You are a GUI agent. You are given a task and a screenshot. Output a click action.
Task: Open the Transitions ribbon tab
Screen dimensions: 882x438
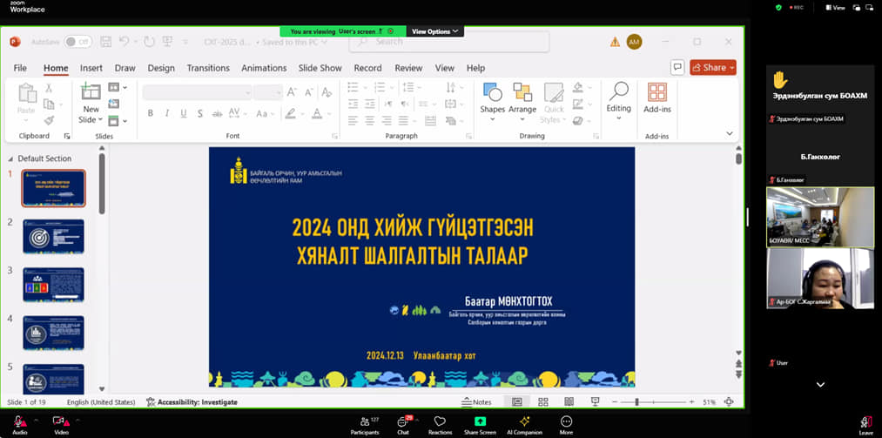pos(208,68)
